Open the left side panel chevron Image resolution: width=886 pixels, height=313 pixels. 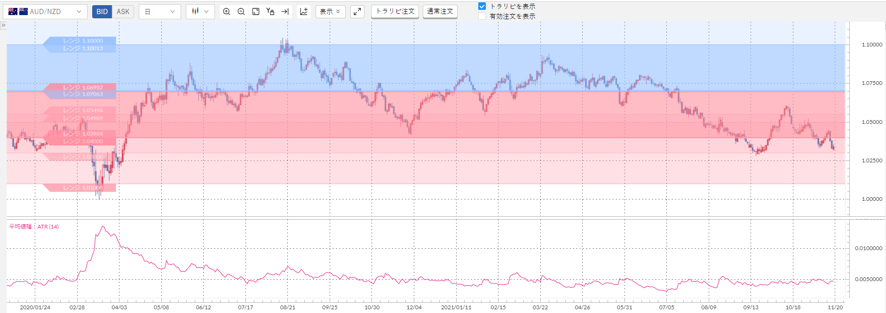click(x=3, y=25)
